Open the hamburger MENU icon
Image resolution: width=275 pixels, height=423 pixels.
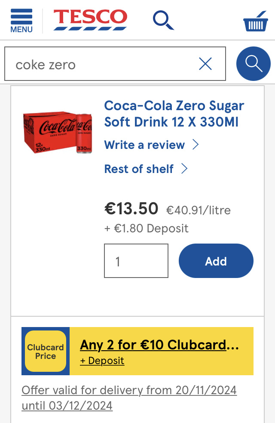[21, 20]
